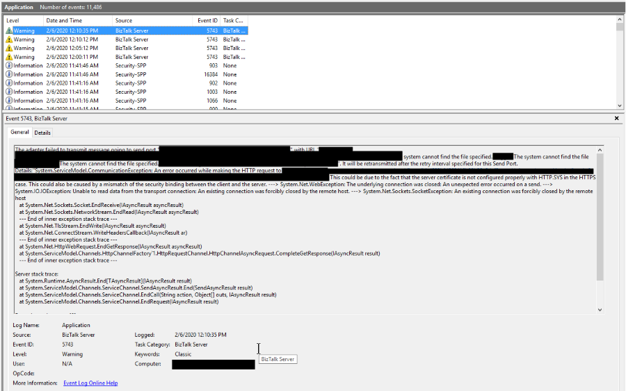The width and height of the screenshot is (626, 391).
Task: Click the information icon for event ID 1003
Action: (9, 92)
